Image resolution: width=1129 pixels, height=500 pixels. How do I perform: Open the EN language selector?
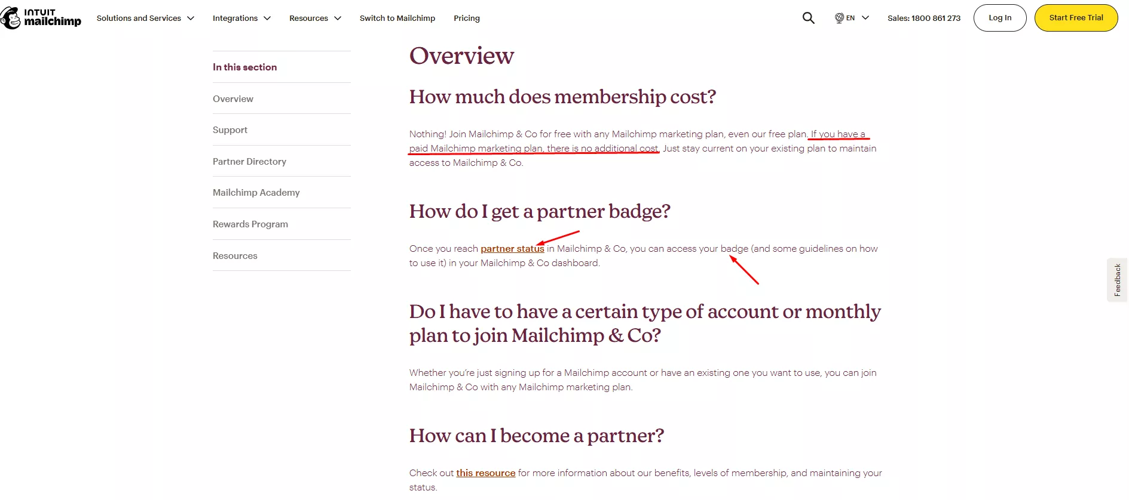coord(852,18)
